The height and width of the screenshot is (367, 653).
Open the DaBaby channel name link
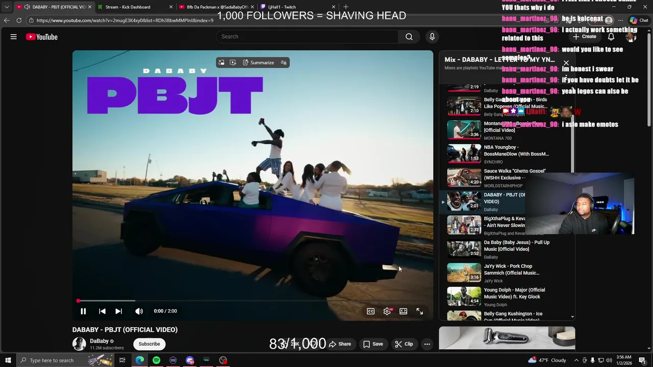click(99, 341)
